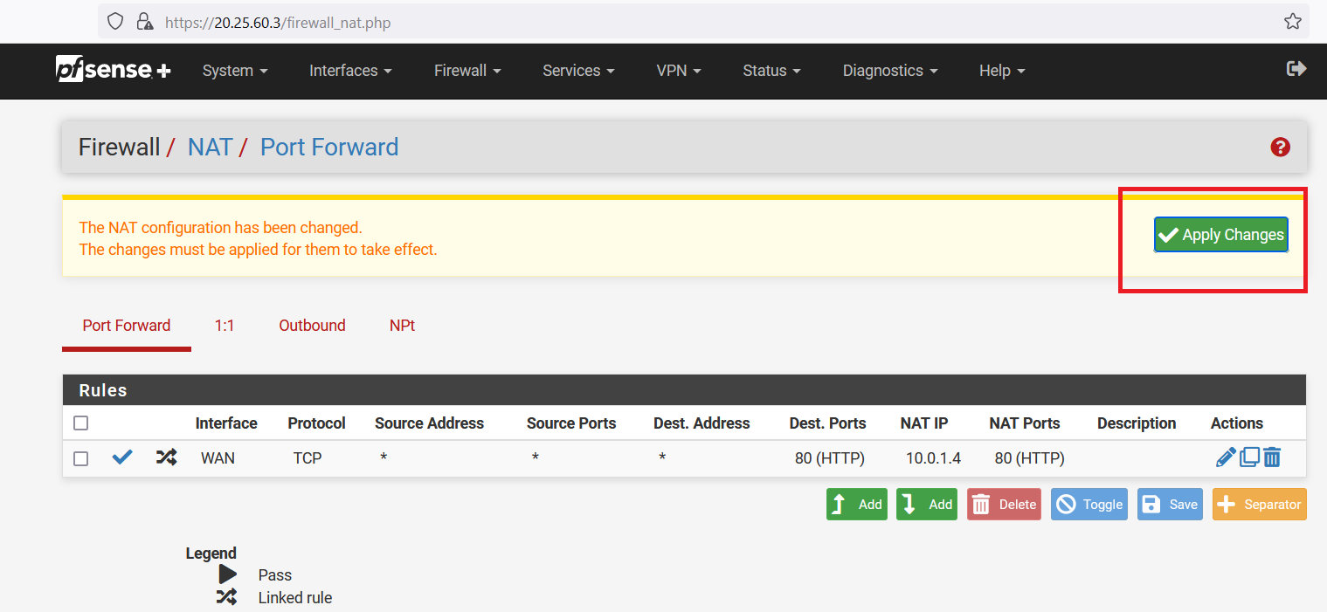Expand the System menu dropdown

[235, 71]
